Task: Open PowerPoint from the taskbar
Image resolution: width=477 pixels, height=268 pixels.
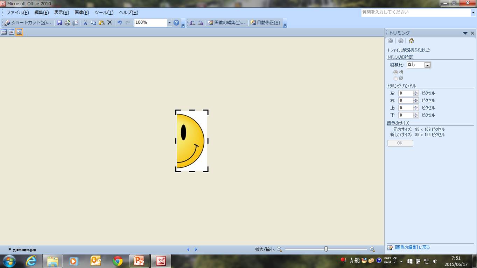Action: (139, 261)
